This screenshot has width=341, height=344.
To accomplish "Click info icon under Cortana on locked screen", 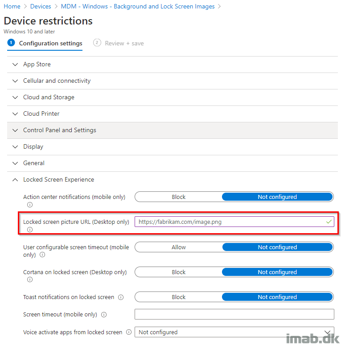I will click(30, 279).
